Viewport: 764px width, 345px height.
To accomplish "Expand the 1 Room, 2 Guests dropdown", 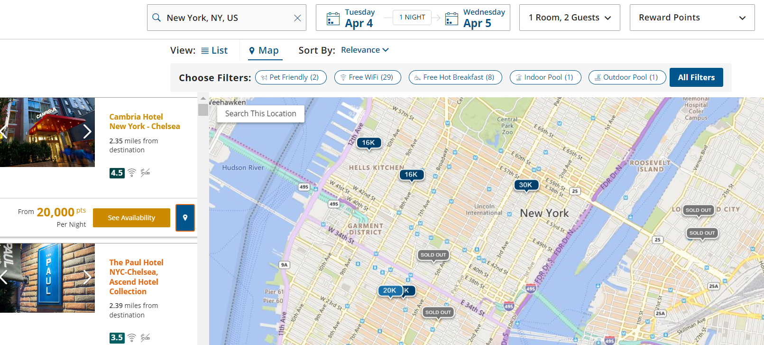I will [x=569, y=18].
